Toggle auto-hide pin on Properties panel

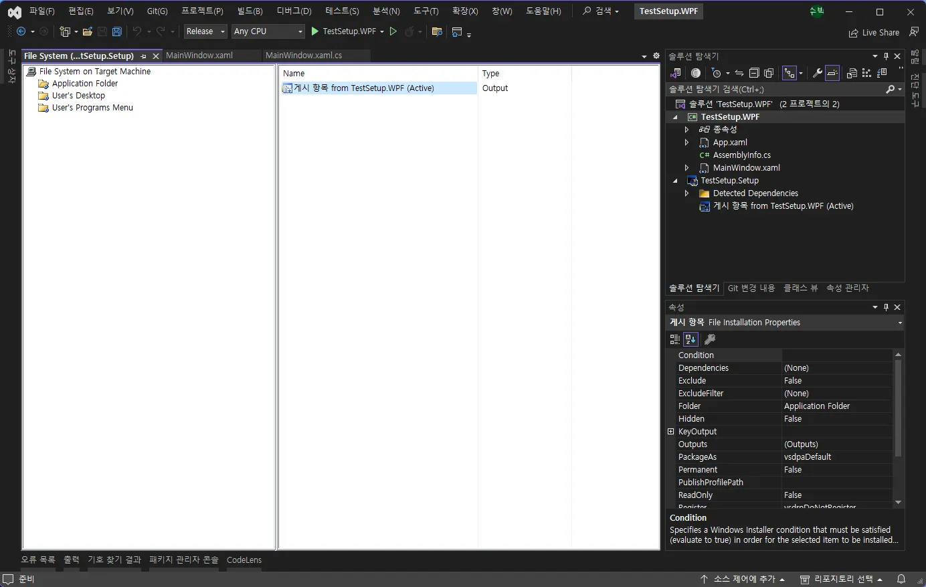(x=886, y=307)
